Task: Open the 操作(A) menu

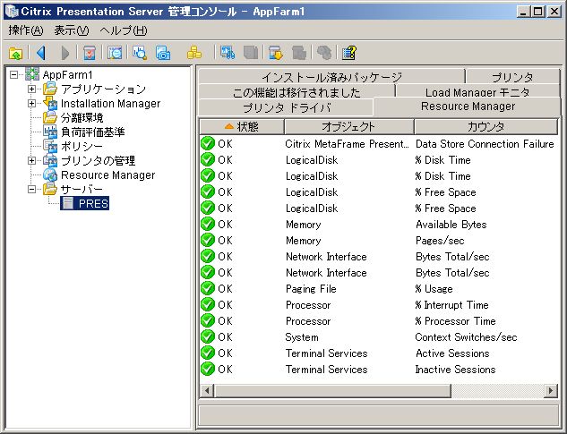Action: (x=26, y=30)
